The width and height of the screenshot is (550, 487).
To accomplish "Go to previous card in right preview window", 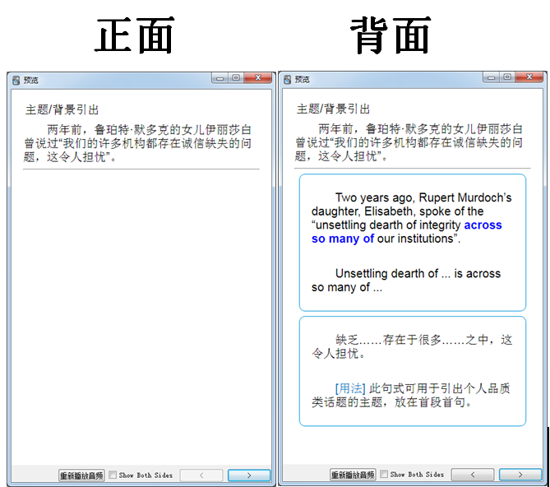I will tap(473, 475).
